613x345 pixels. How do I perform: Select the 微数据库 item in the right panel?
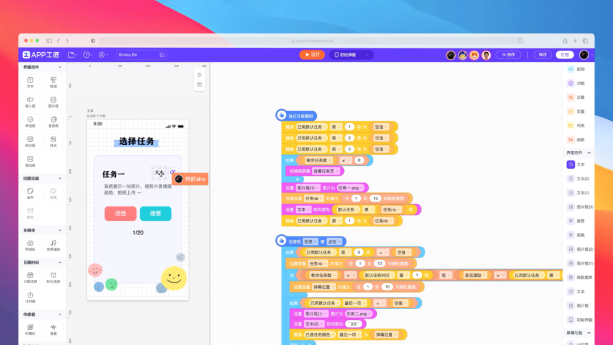click(x=580, y=277)
